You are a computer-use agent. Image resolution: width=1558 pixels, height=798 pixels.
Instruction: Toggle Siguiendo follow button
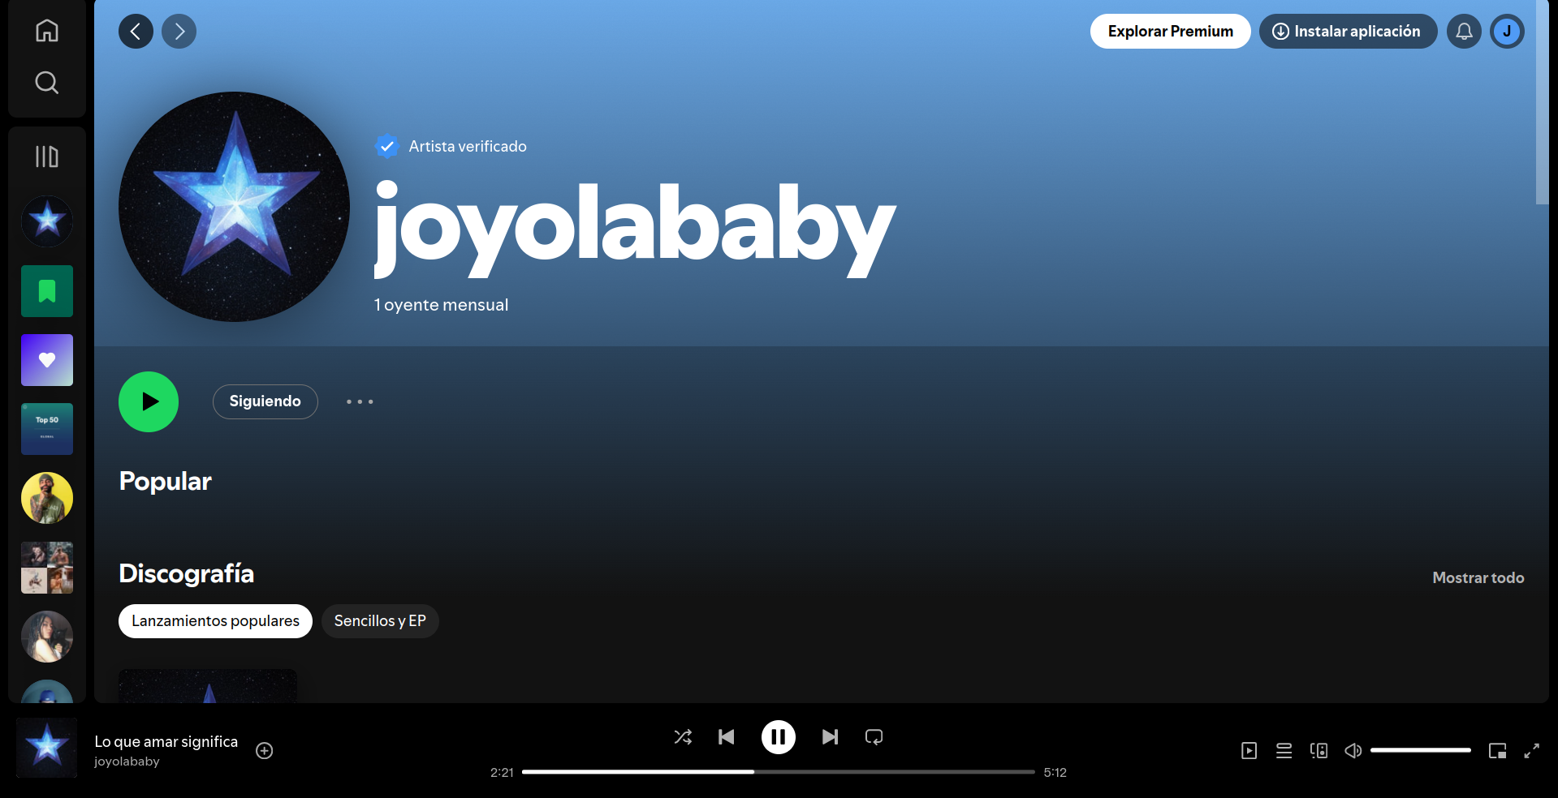pos(265,401)
